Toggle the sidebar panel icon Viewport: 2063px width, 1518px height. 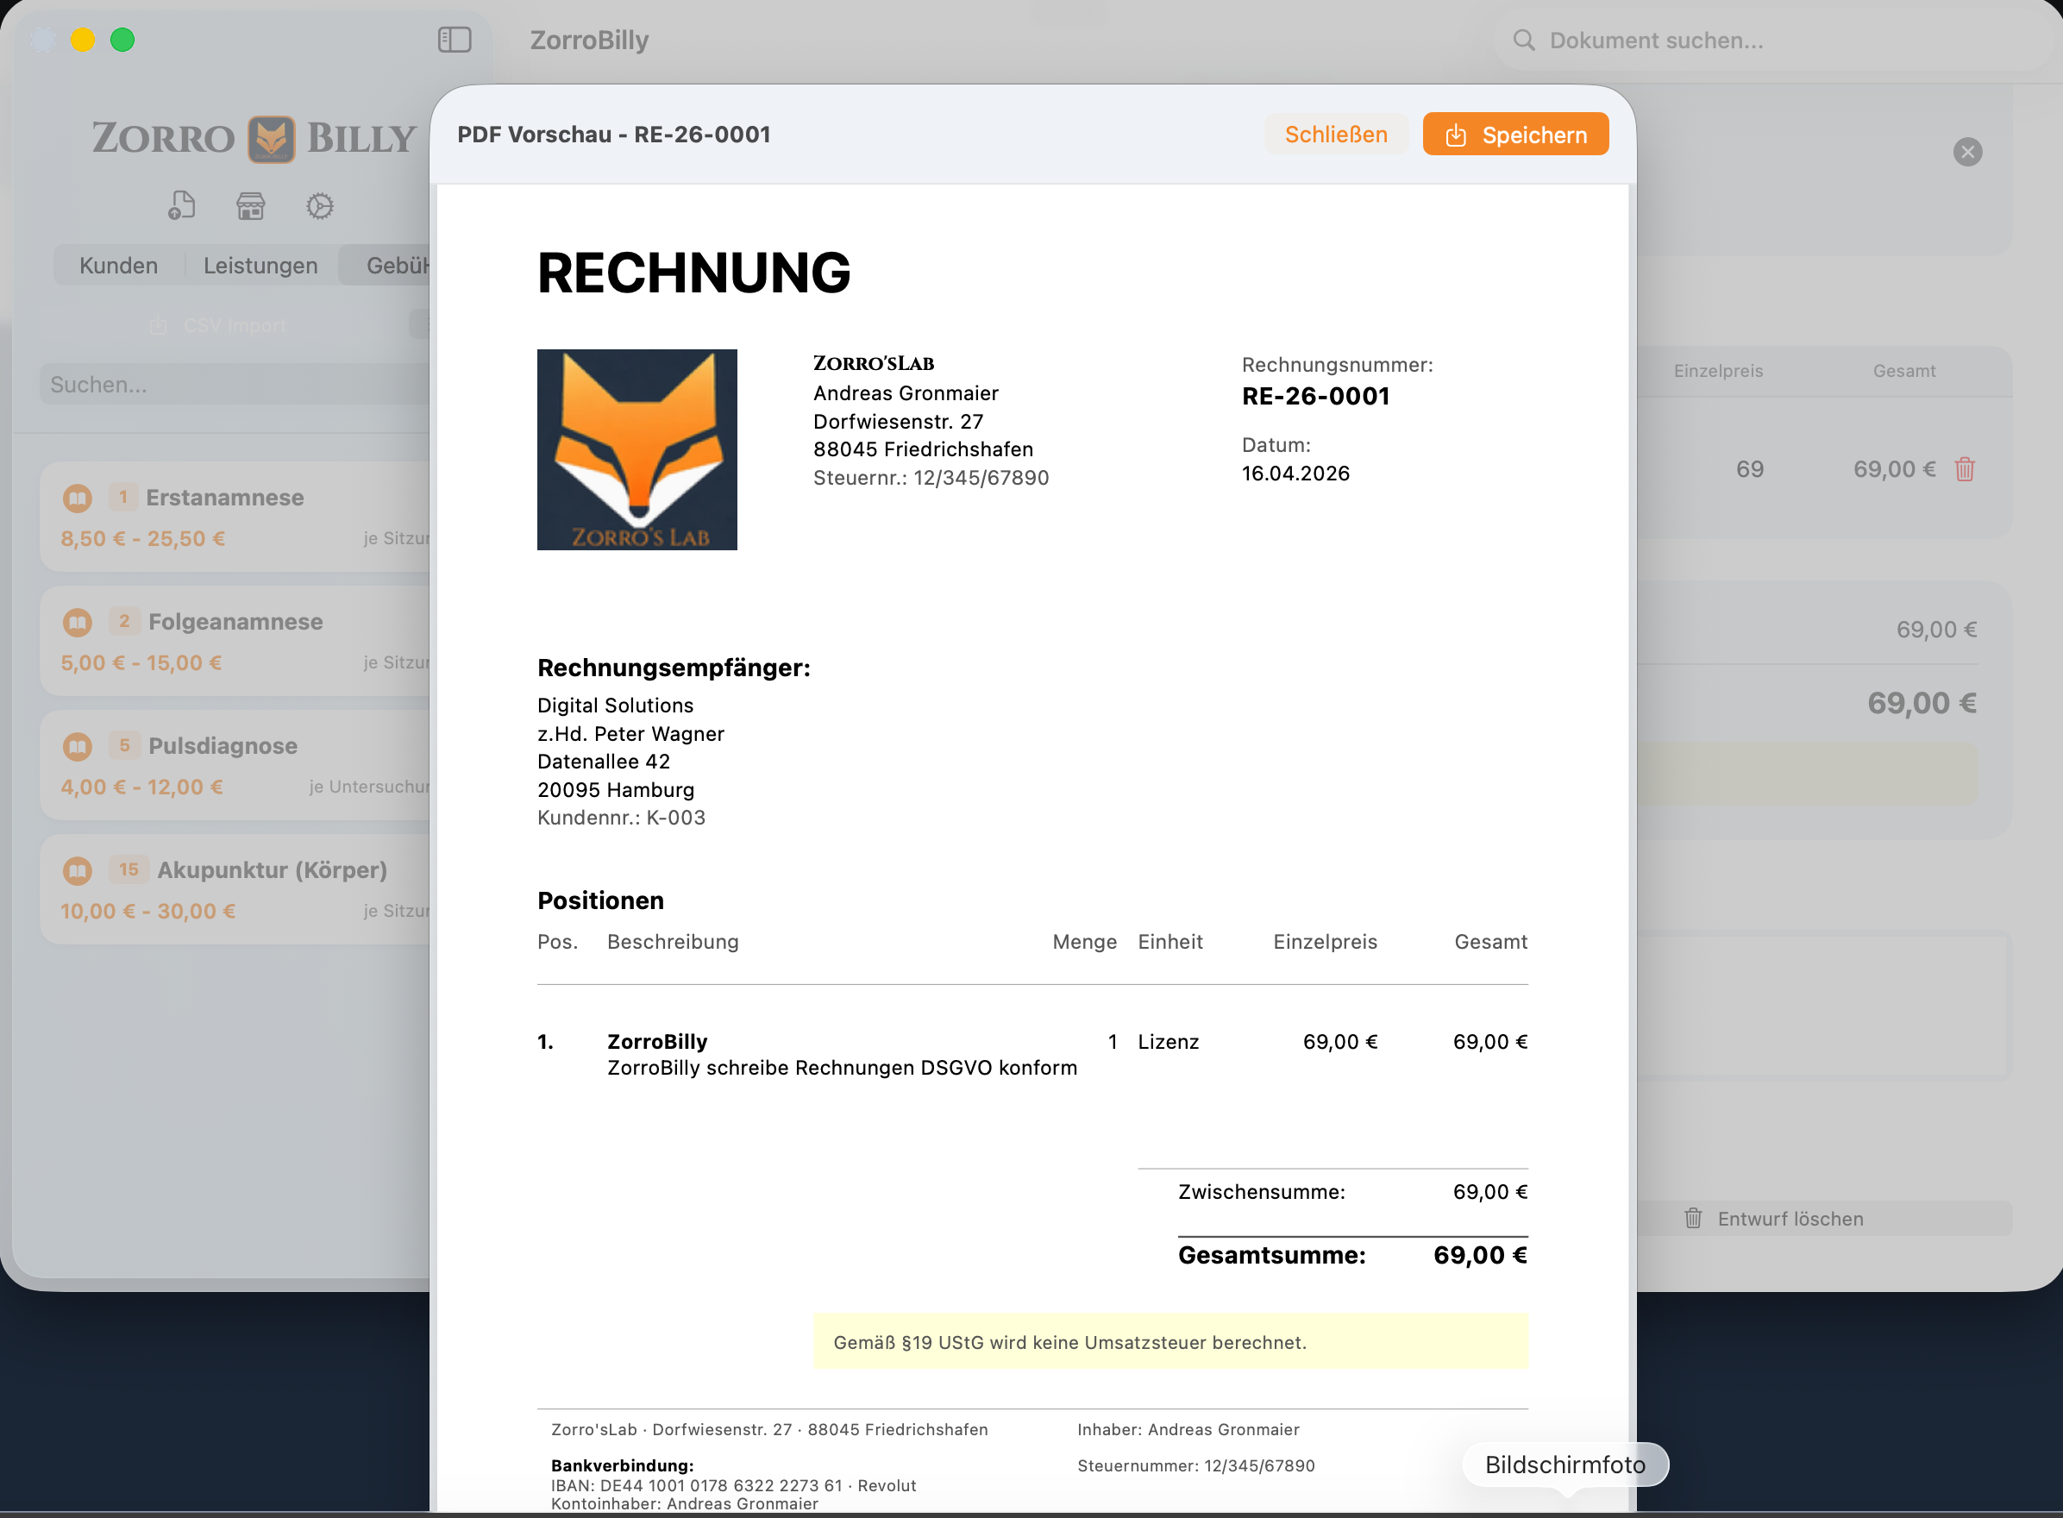pos(454,40)
